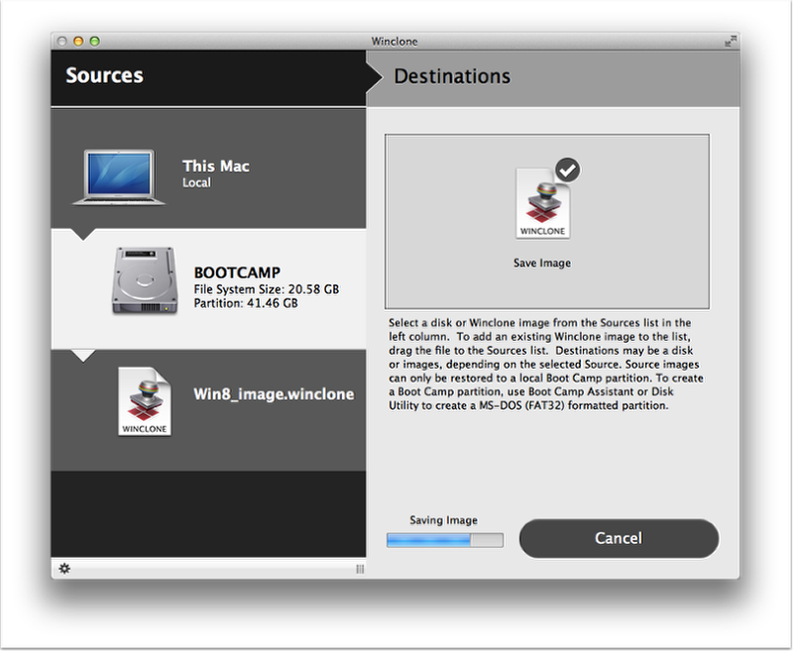Open the gear settings menu at bottom-left
This screenshot has height=651, width=793.
tap(64, 569)
